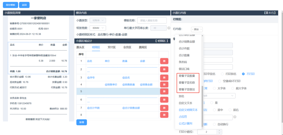Select the 空值或0不打印 radio button

click(x=220, y=81)
